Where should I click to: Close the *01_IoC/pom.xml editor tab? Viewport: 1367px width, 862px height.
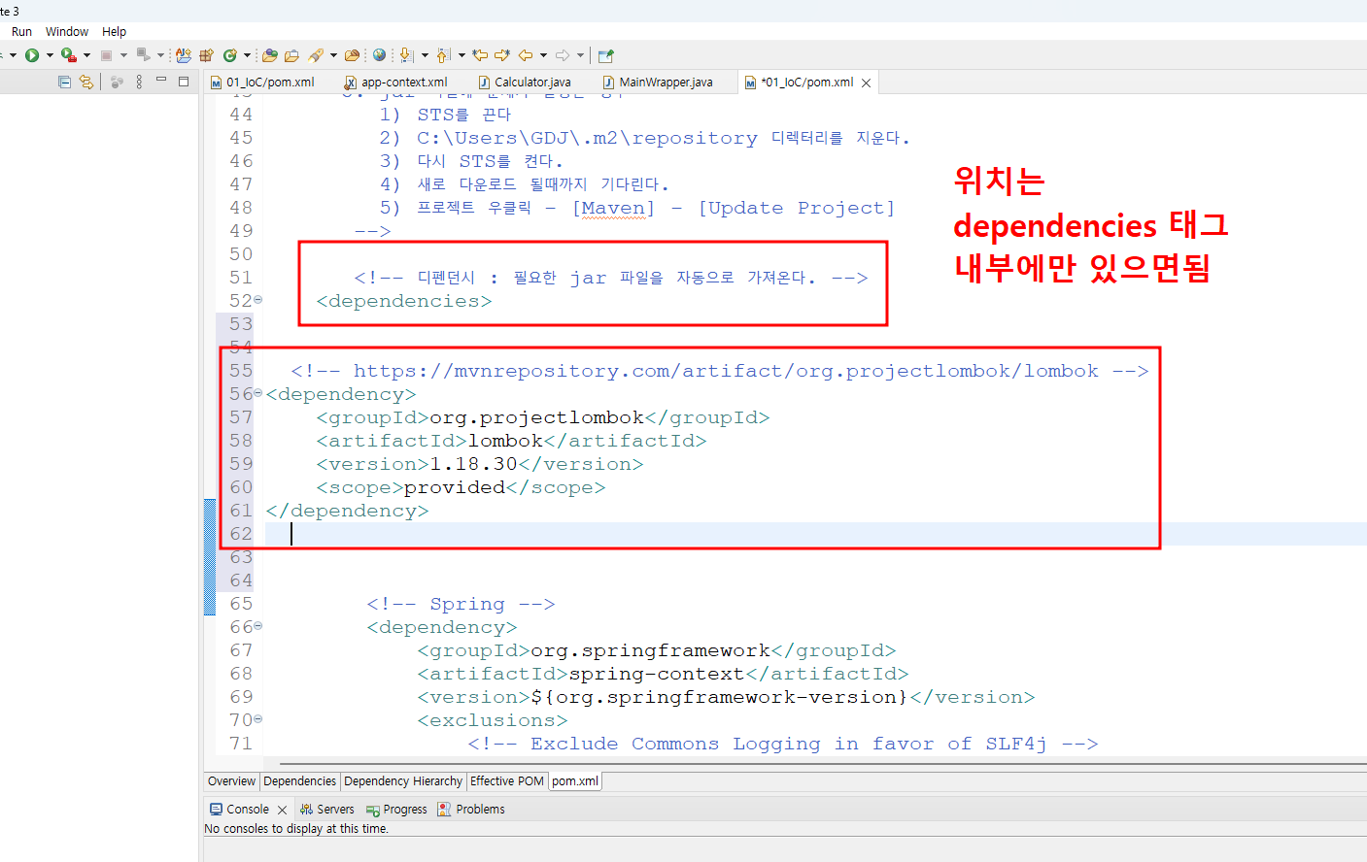tap(866, 83)
